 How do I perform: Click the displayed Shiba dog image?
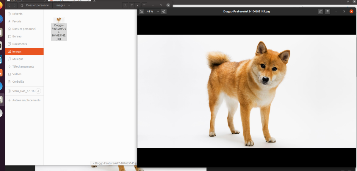247,91
